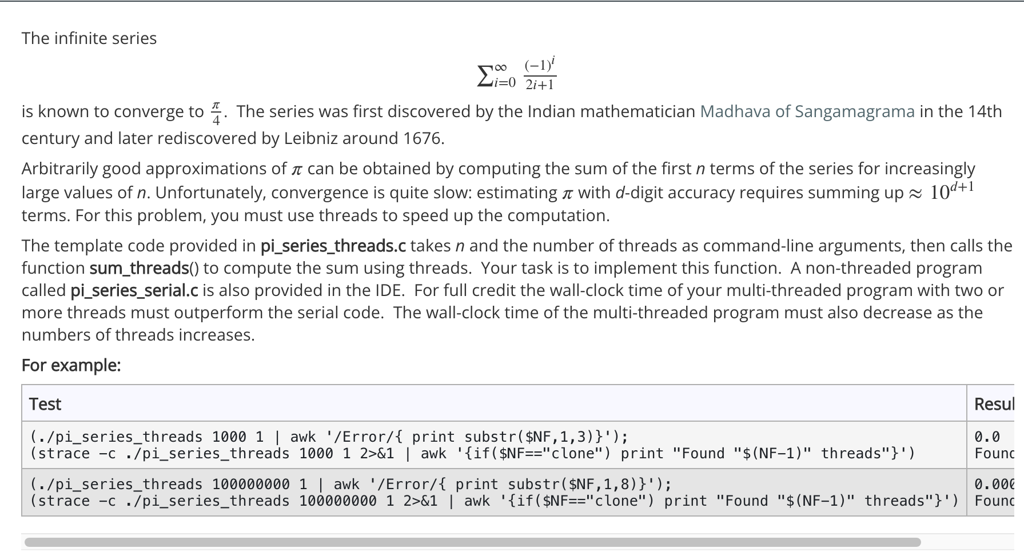Open the Madhava of Sangamagrama link
The image size is (1024, 556).
coord(807,111)
